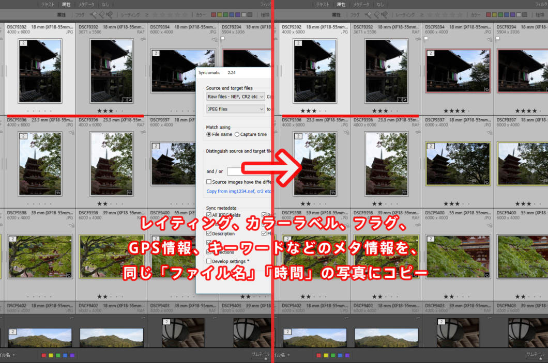This screenshot has width=548, height=363.
Task: Enable the Develop settings checkbox
Action: (x=209, y=261)
